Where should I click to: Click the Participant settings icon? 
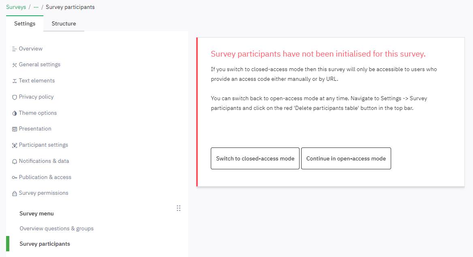point(15,145)
